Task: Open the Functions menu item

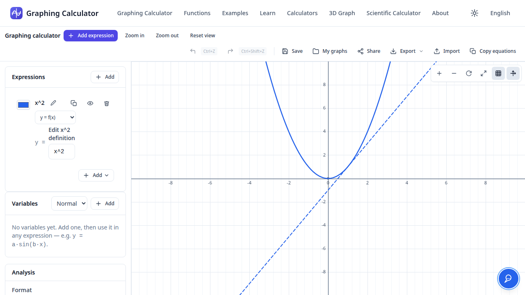Action: pyautogui.click(x=197, y=13)
